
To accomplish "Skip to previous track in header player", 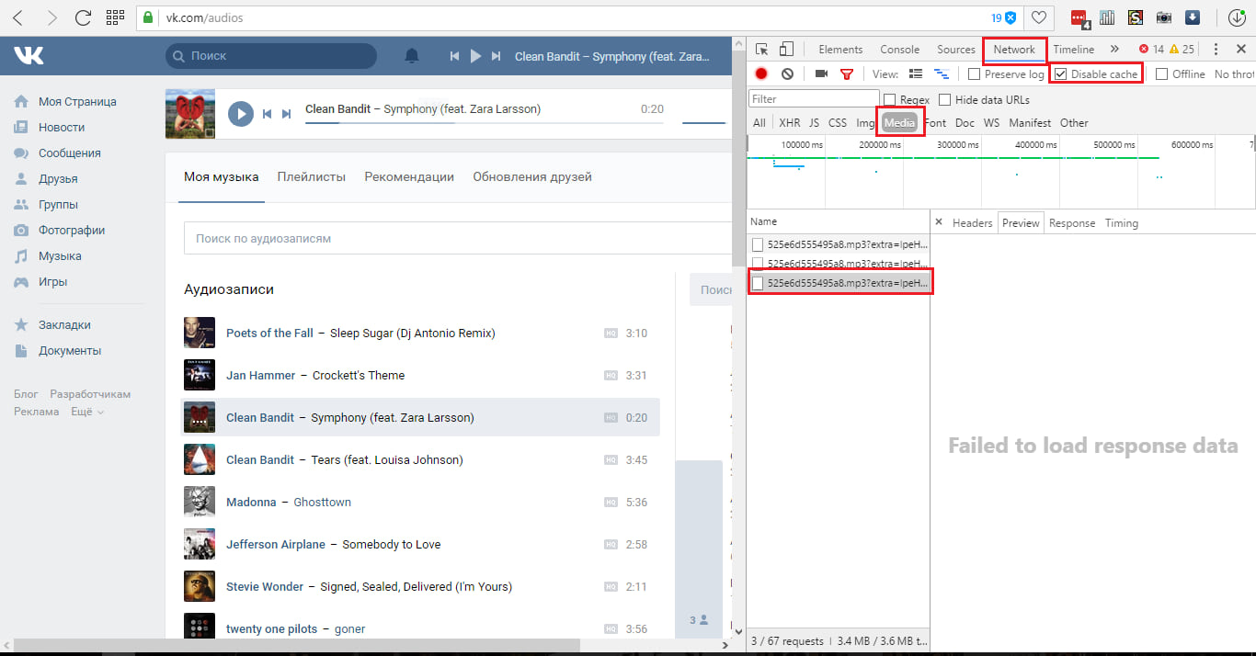I will 454,56.
